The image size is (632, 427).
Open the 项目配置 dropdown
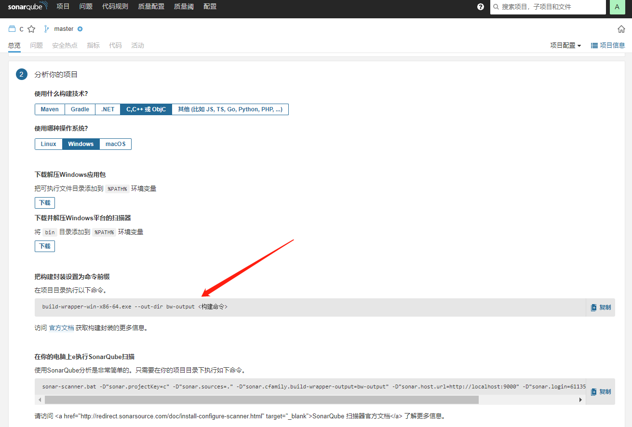tap(565, 45)
